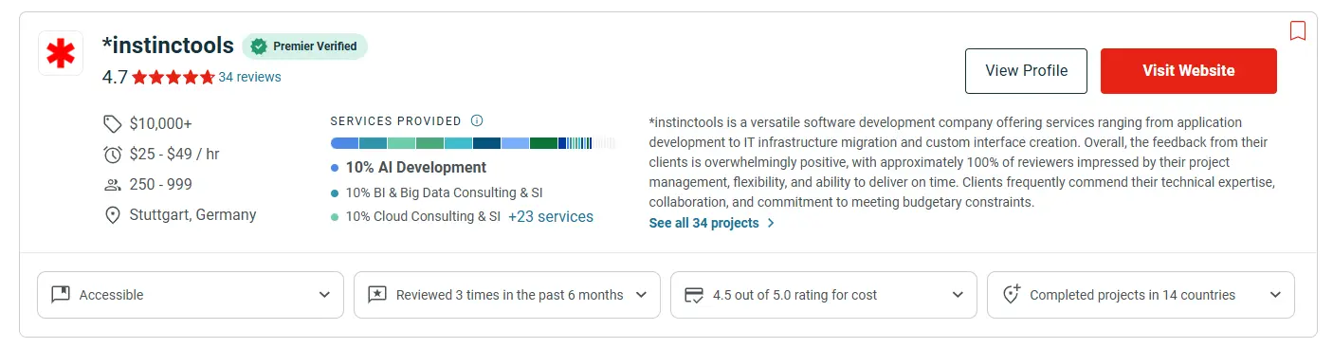Click the location pin icon for Stuttgart

coord(112,215)
